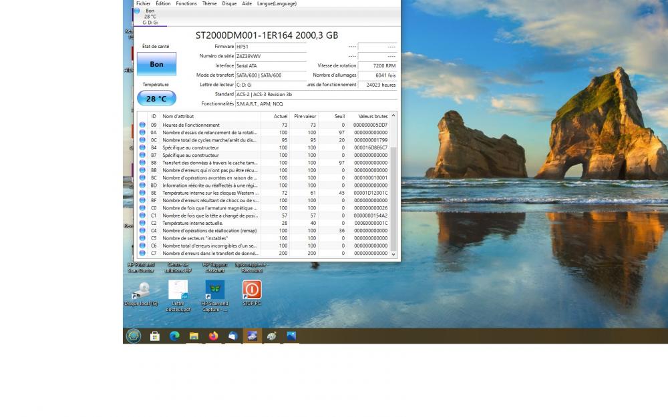The image size is (668, 417).
Task: Open File Explorer from the taskbar
Action: coord(194,336)
